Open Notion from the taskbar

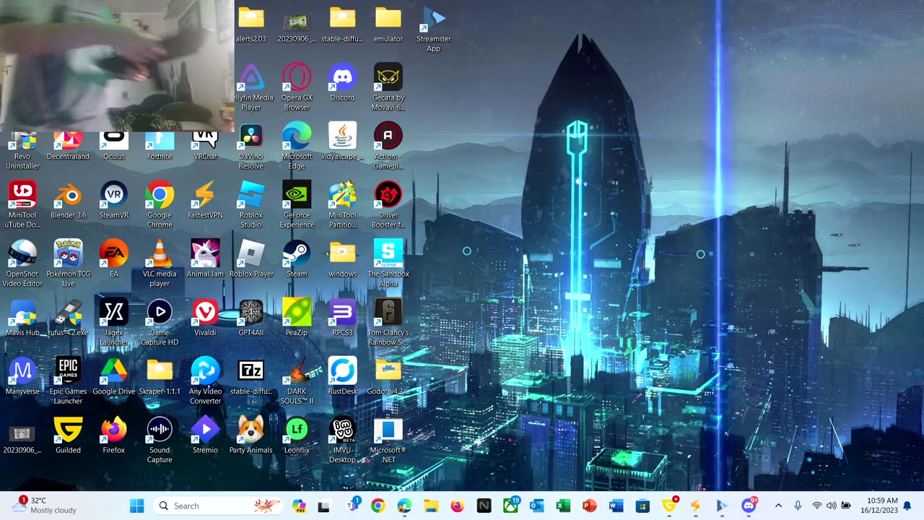[x=484, y=506]
